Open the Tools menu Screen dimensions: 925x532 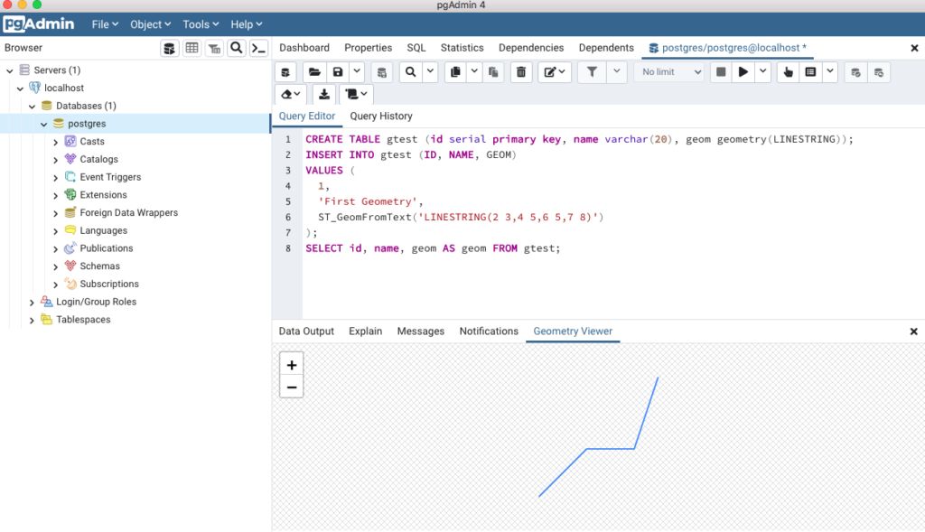[x=200, y=23]
